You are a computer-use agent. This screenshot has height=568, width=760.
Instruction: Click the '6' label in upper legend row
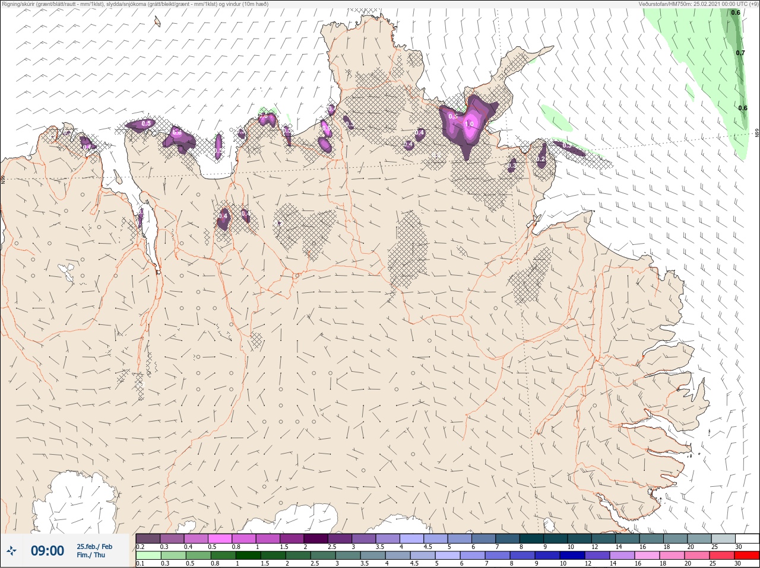coord(473,547)
